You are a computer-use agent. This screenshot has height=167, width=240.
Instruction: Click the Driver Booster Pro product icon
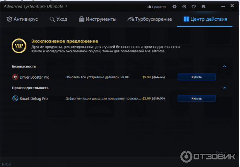coord(15,77)
